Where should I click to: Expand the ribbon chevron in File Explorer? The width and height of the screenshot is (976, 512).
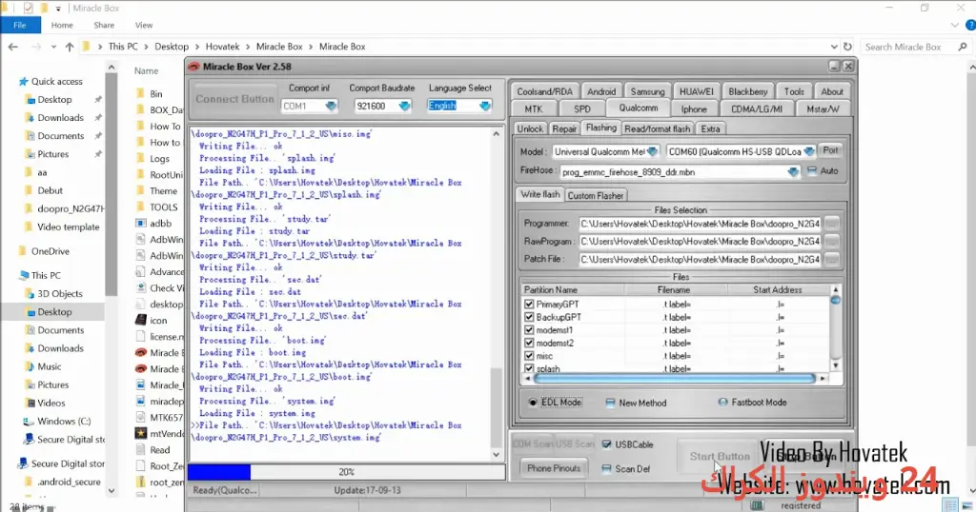point(954,26)
